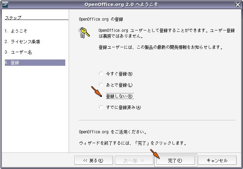The height and width of the screenshot is (169, 243).
Task: Select step 3. ユーザー名 in sidebar
Action: 18,52
